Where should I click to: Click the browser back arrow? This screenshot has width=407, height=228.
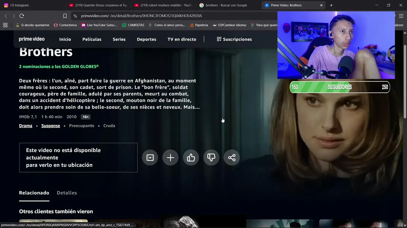[6, 16]
